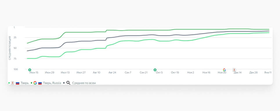Viewport: 280px width, 111px height.
Task: Click the 'Ноя 16' date label
Action: point(206,73)
